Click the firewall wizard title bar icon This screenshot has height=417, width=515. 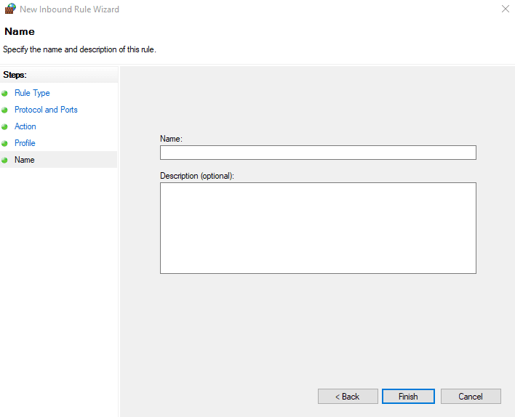point(10,9)
